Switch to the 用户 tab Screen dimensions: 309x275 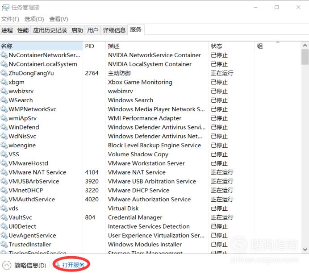coord(93,30)
